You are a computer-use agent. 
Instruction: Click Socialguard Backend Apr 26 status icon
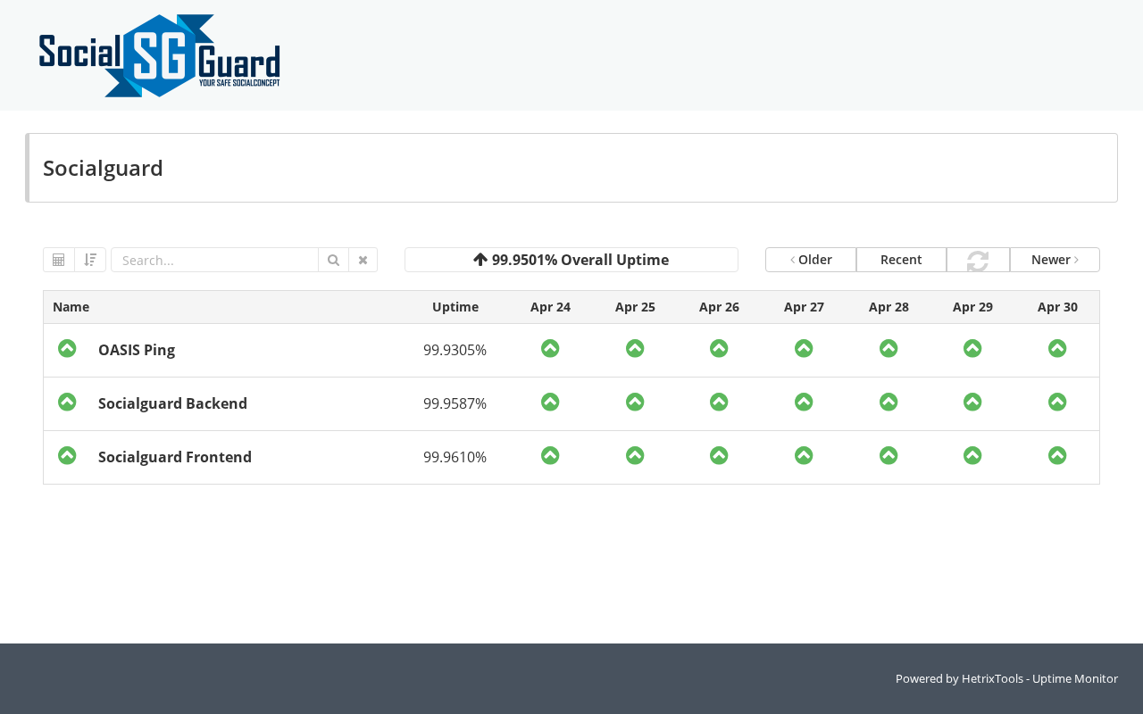click(719, 402)
